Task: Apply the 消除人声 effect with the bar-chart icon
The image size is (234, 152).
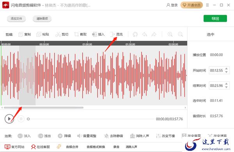Action: tap(140, 136)
